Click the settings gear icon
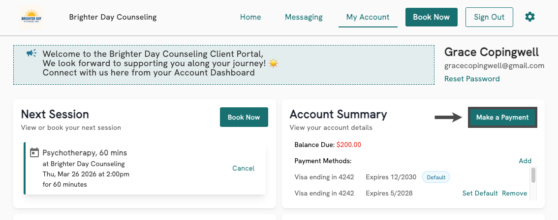Screen dimensions: 558x220 (529, 17)
